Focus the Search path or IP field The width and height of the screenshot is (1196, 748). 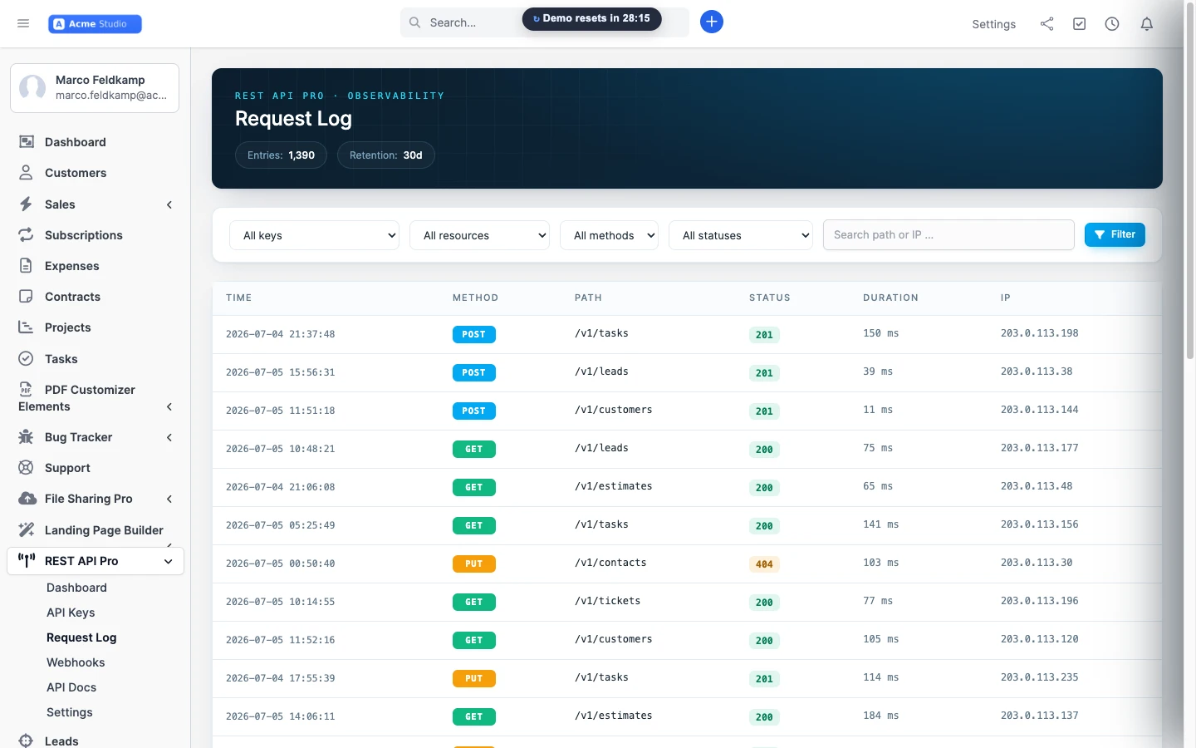948,234
